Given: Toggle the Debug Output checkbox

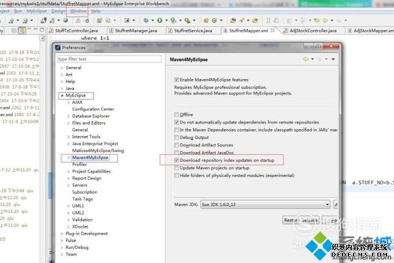Looking at the screenshot, I should (x=177, y=138).
